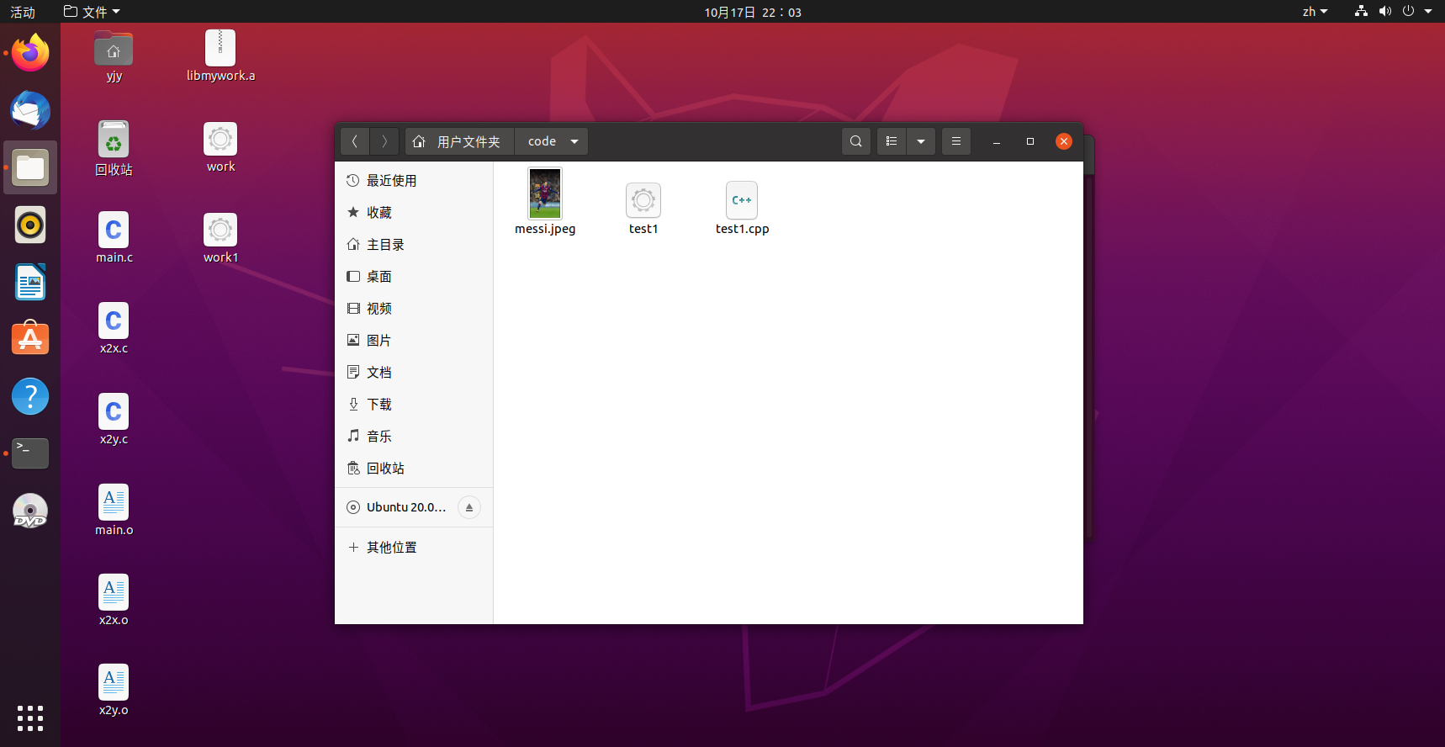Select the yjy home folder on desktop

pyautogui.click(x=114, y=56)
